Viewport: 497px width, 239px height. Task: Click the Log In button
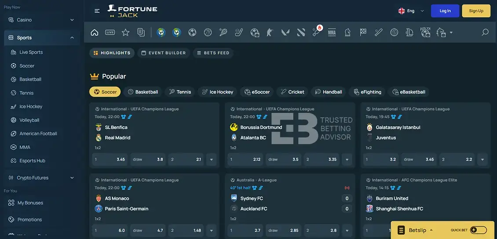pyautogui.click(x=445, y=11)
